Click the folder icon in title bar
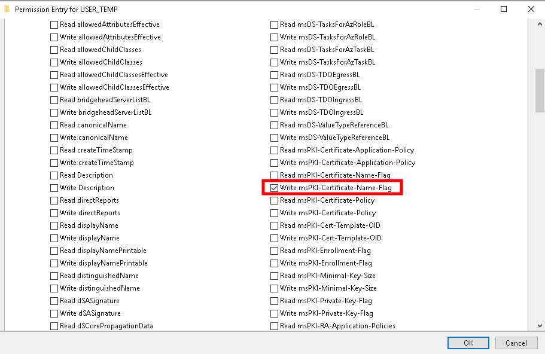This screenshot has height=354, width=545. pos(7,10)
